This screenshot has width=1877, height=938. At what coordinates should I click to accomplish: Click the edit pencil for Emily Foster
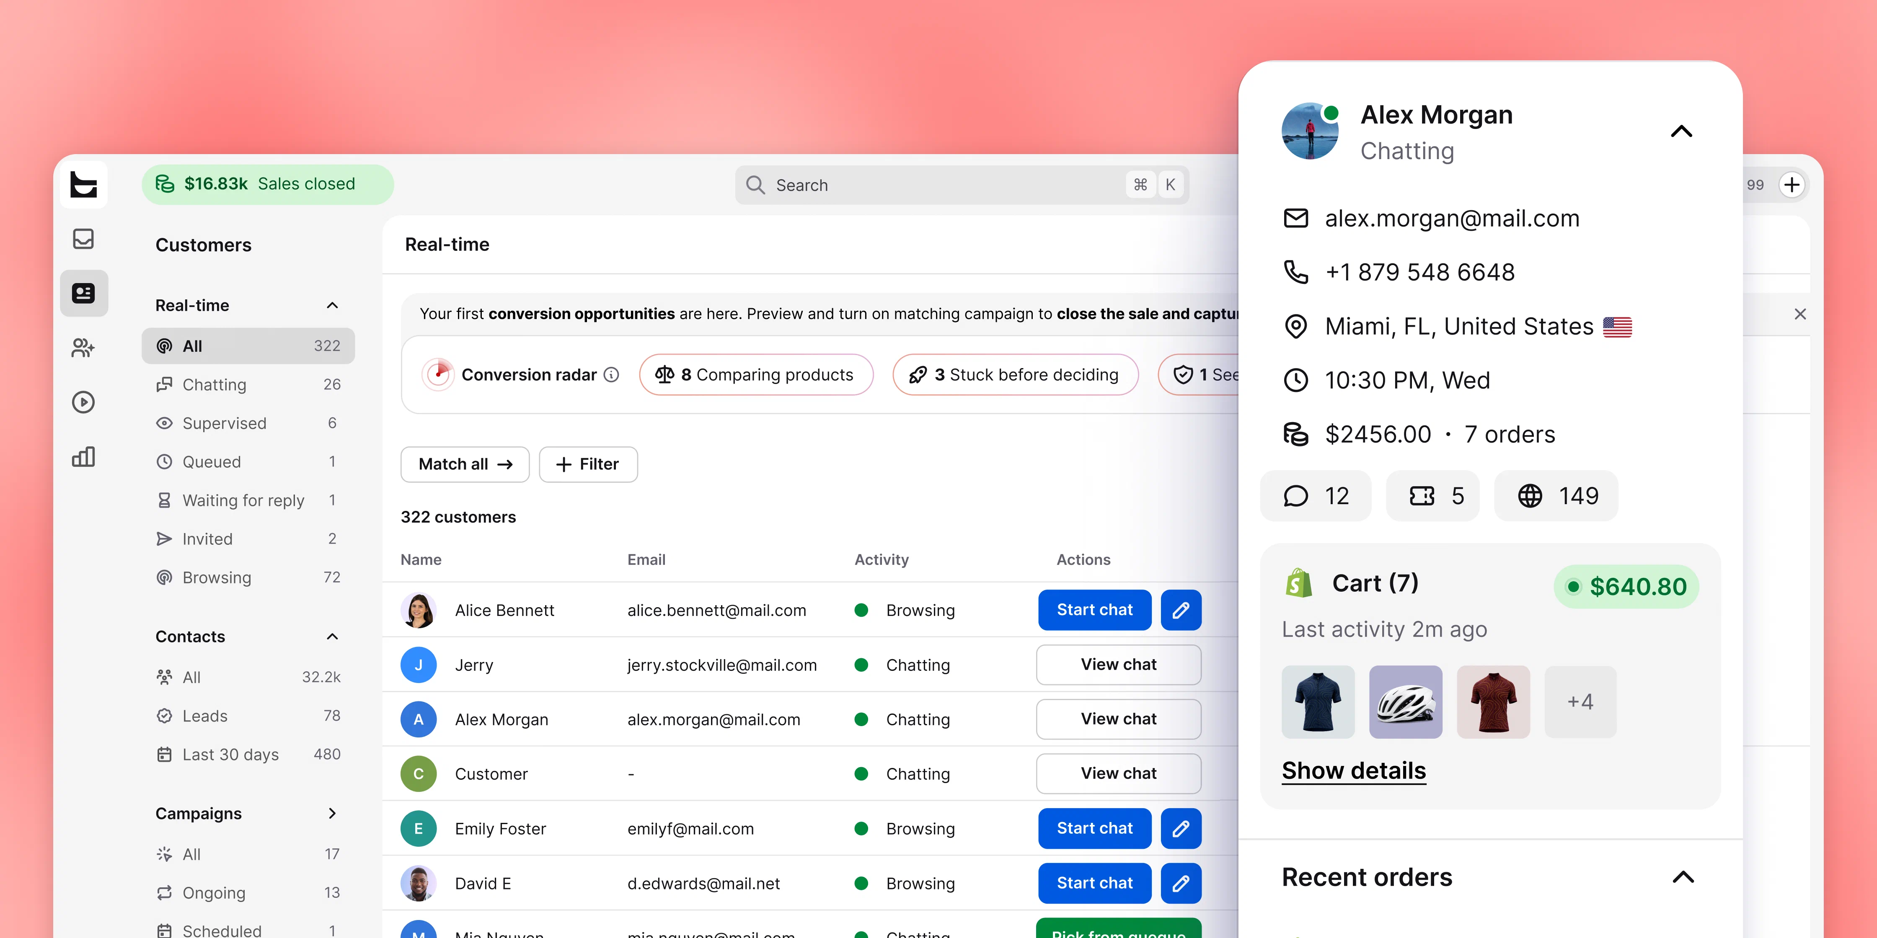[1180, 829]
